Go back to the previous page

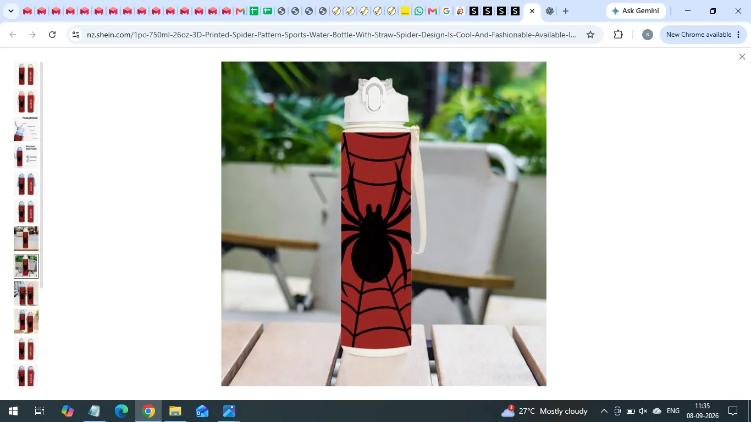coord(13,35)
